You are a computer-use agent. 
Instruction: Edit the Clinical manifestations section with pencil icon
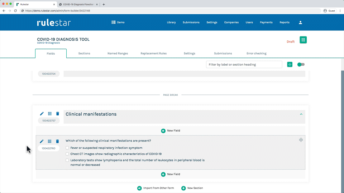[x=42, y=114]
